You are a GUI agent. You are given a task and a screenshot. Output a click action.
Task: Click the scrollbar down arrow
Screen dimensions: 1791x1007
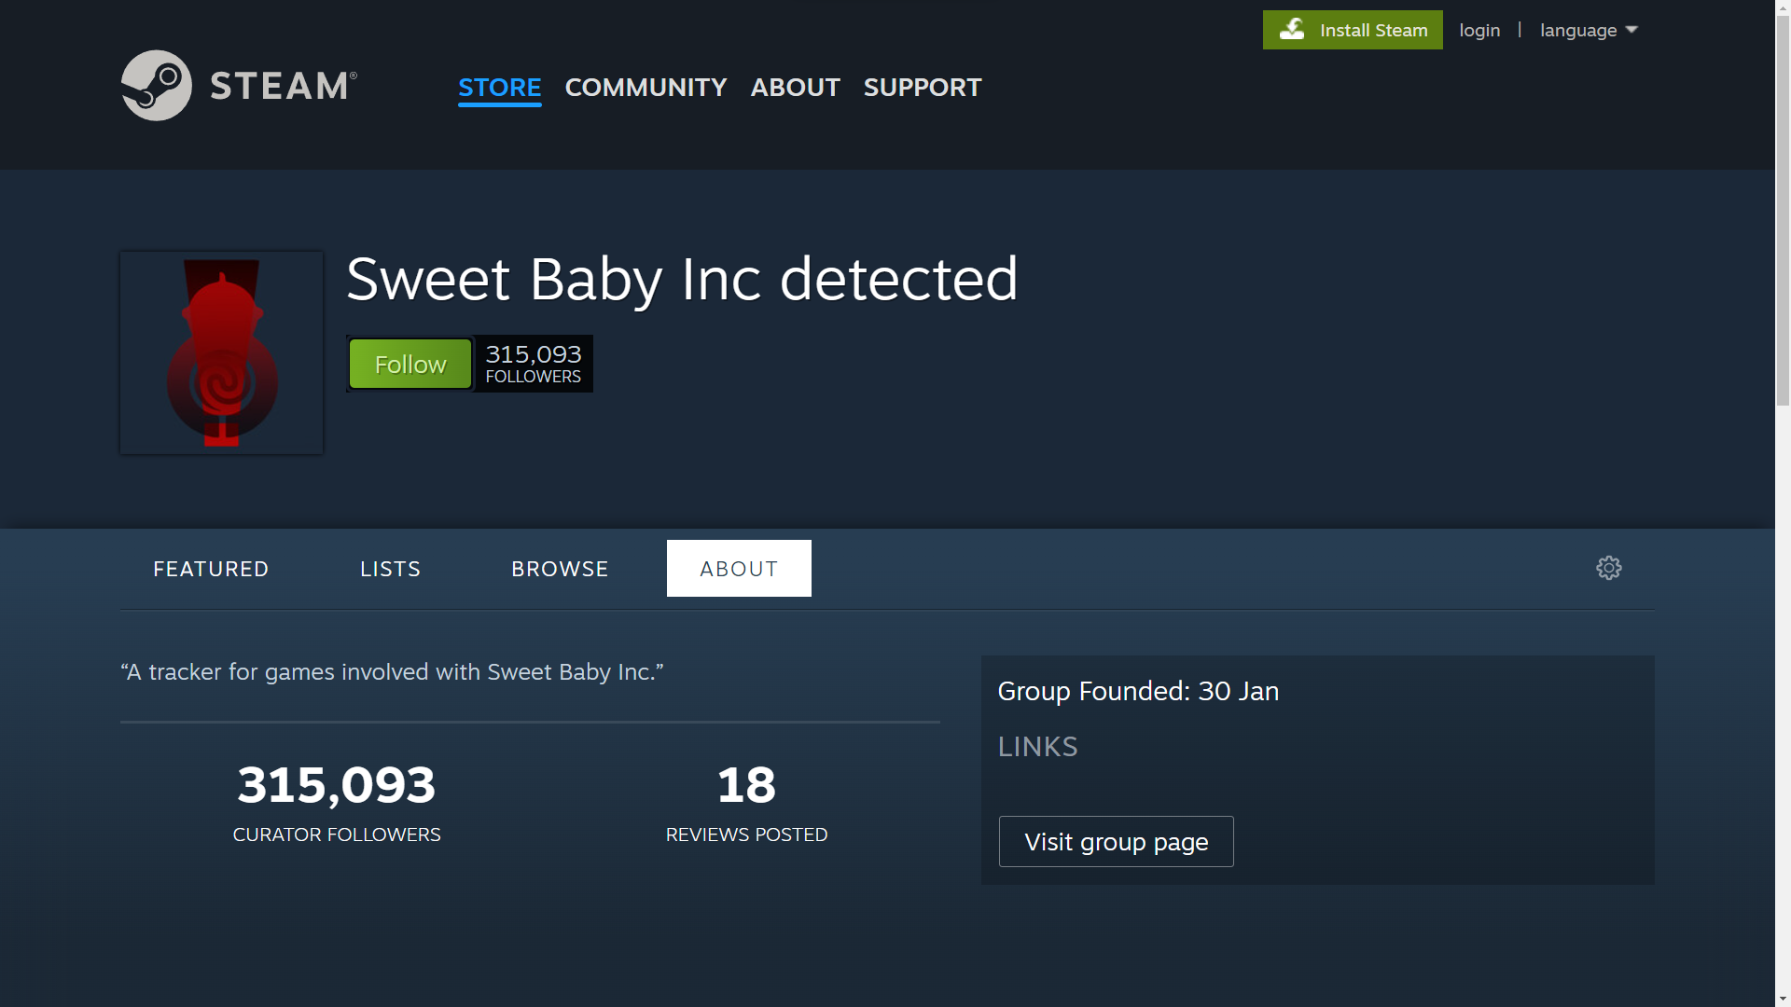(1783, 999)
